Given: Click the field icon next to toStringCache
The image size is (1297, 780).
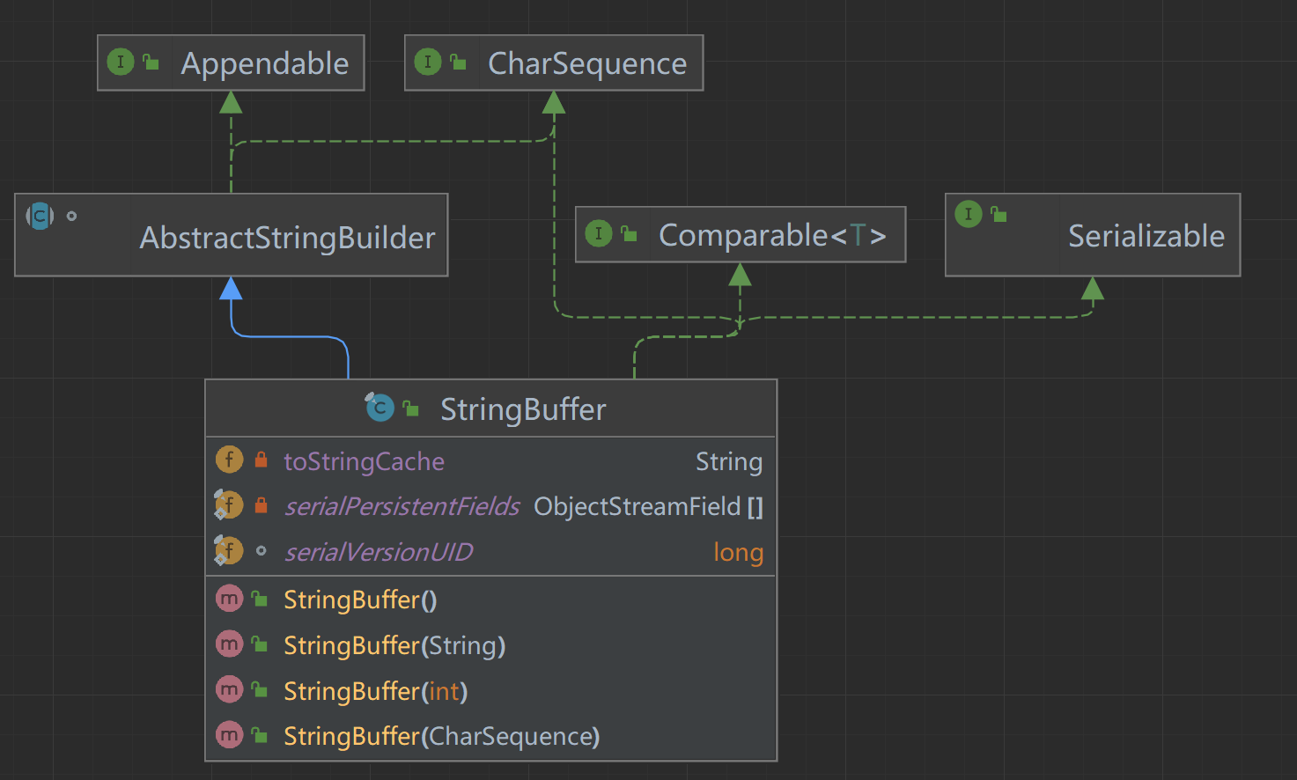Looking at the screenshot, I should coord(229,459).
